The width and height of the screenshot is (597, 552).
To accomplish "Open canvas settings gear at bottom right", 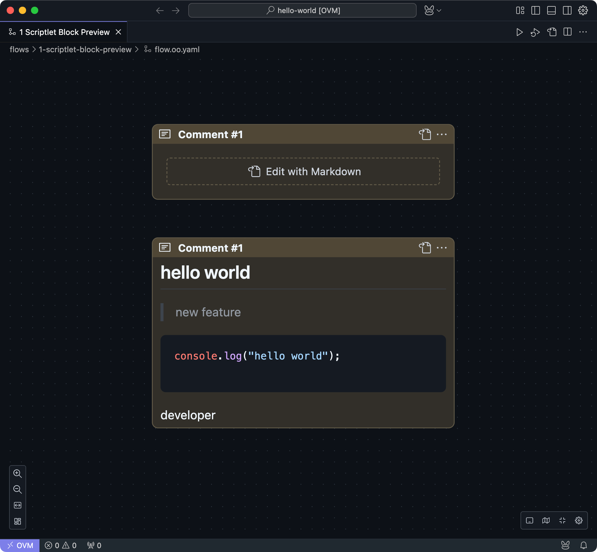I will (578, 521).
